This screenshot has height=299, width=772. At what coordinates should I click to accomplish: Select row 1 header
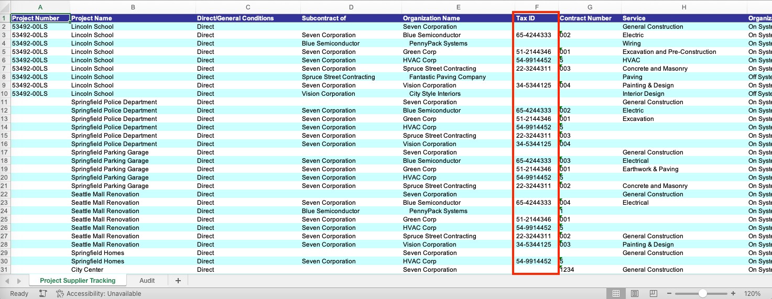tap(5, 18)
